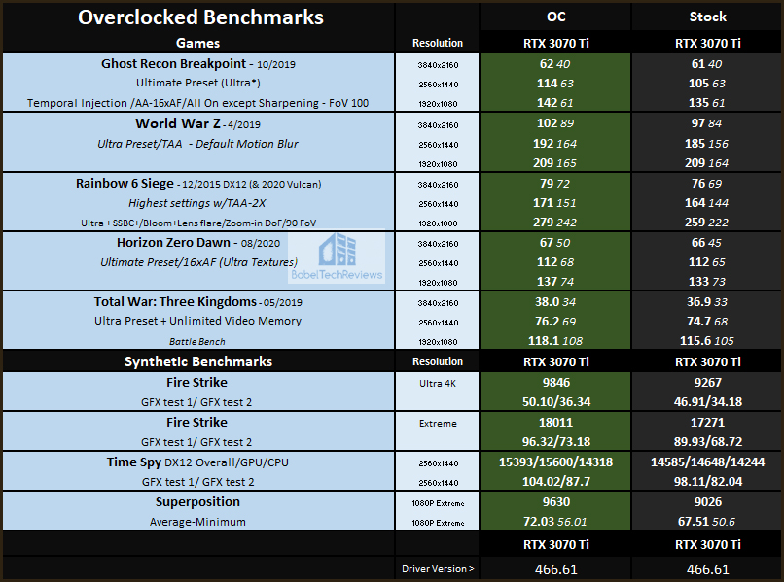Click OC Fire Strike Extreme score "18011"
Image resolution: width=784 pixels, height=582 pixels.
coord(555,423)
